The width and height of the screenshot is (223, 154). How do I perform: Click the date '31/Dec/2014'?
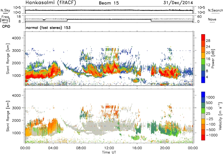click(178, 3)
